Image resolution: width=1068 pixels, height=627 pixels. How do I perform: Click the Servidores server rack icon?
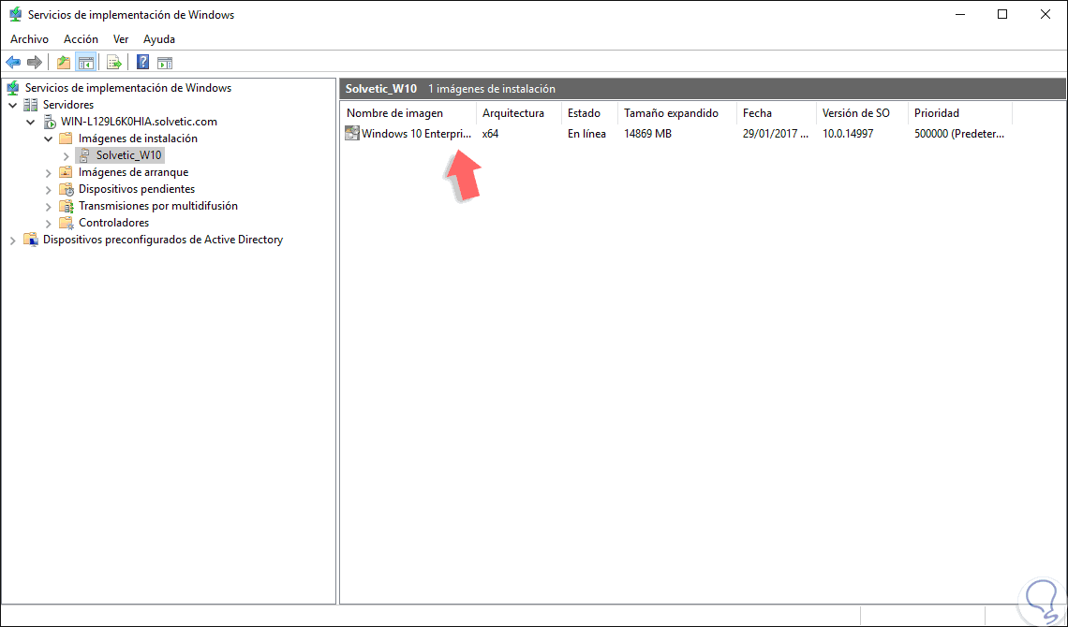click(x=31, y=105)
